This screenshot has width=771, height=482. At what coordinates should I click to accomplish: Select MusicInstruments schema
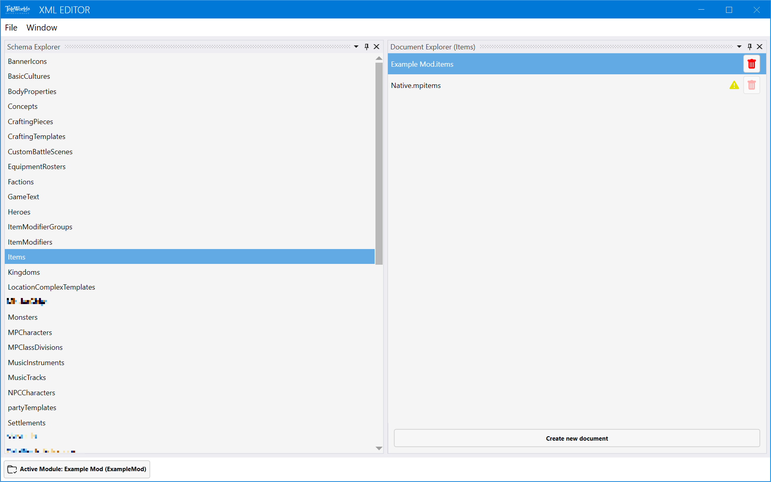190,363
